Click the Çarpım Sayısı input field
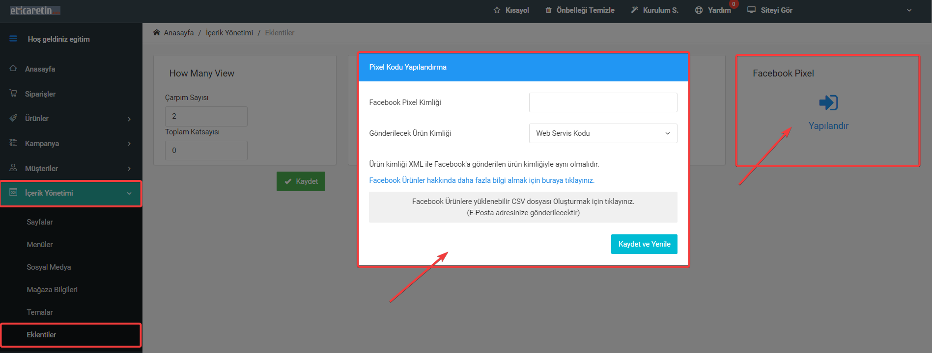The image size is (932, 353). tap(206, 116)
